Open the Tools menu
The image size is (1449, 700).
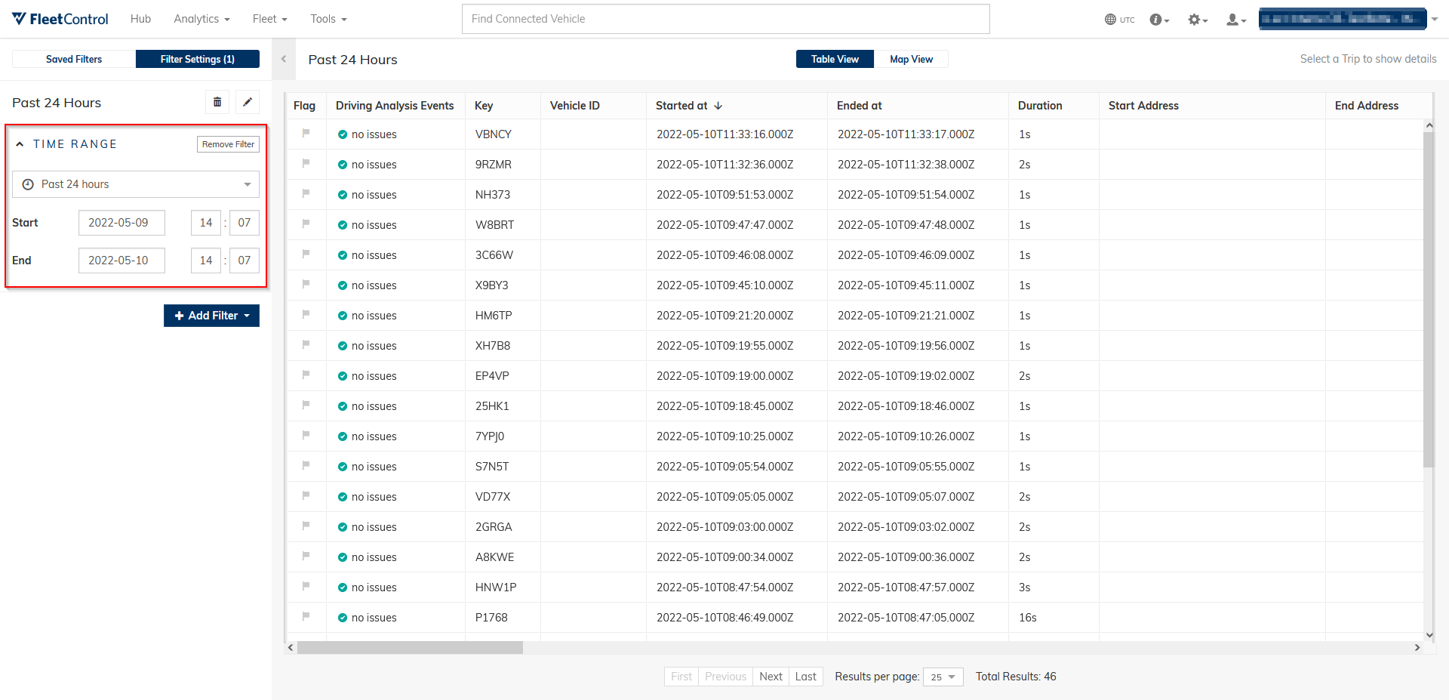pos(328,19)
